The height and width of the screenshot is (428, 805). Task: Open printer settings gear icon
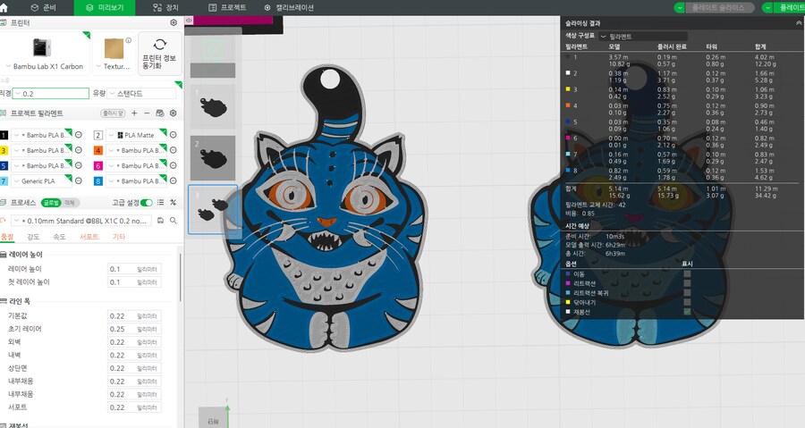click(x=174, y=23)
